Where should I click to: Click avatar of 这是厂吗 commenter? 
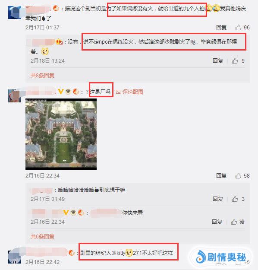click(x=15, y=96)
